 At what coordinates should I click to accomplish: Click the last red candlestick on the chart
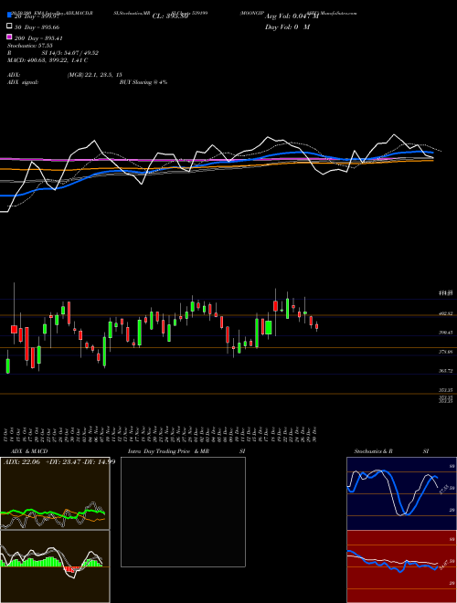316,327
